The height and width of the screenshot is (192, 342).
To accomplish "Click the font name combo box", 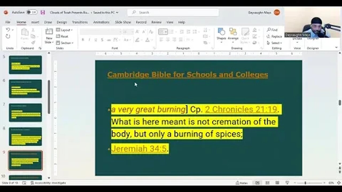I will (x=100, y=32).
